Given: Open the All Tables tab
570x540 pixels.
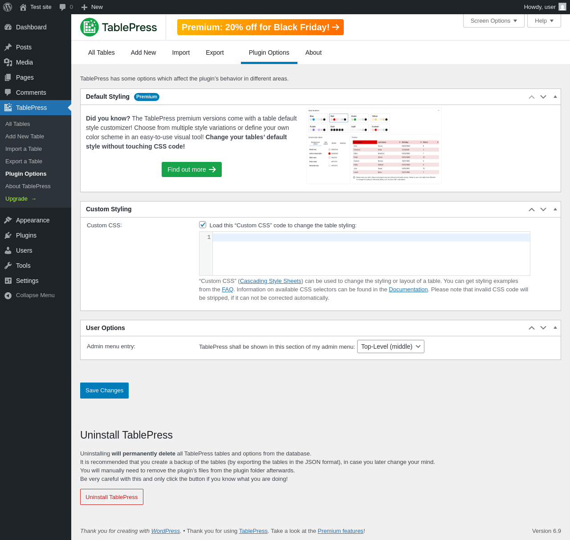Looking at the screenshot, I should click(x=102, y=52).
